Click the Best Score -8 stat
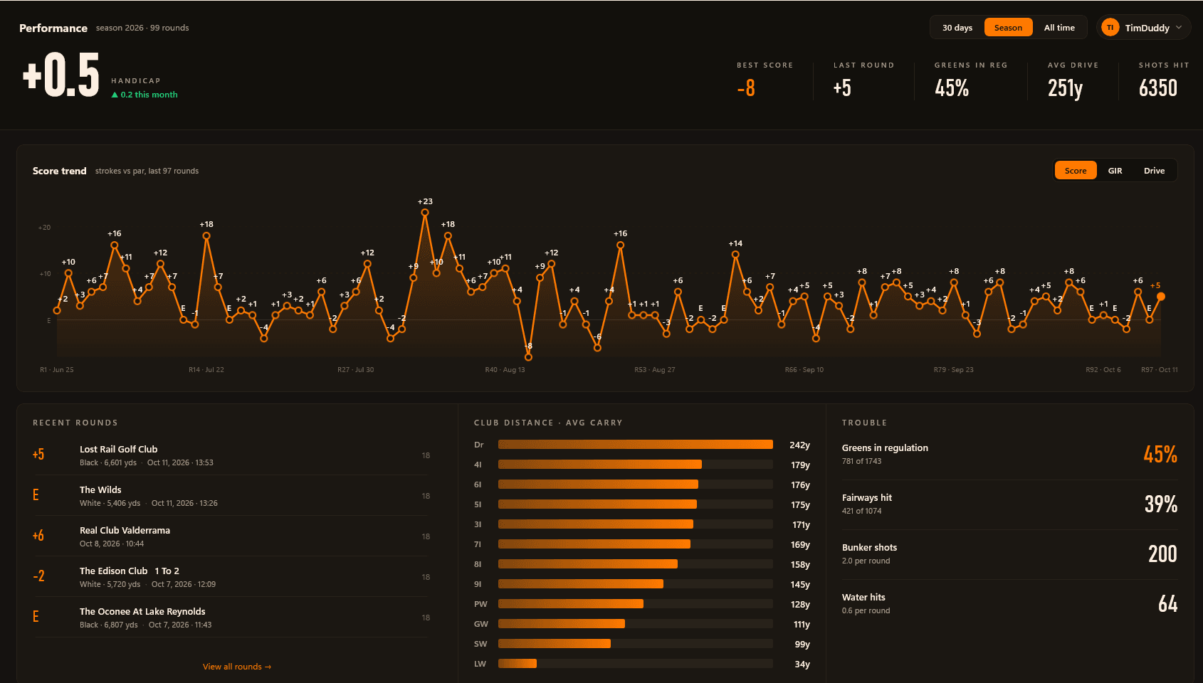Screen dimensions: 1203x683 765,80
